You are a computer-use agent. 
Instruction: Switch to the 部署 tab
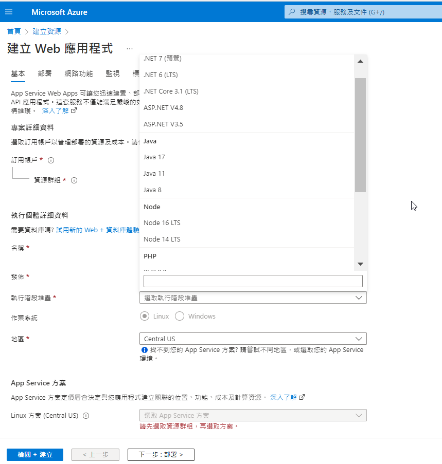point(45,73)
